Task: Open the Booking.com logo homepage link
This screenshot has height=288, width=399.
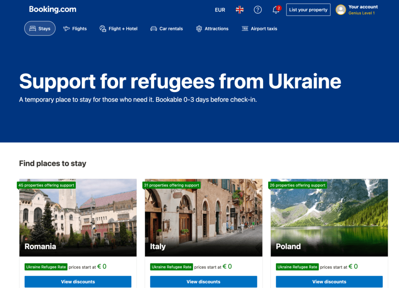Action: tap(53, 10)
